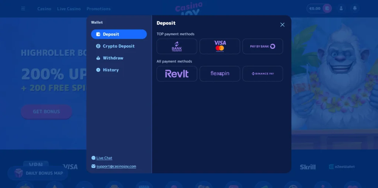The width and height of the screenshot is (378, 188).
Task: Click the Live Chat bubble icon
Action: [x=93, y=158]
